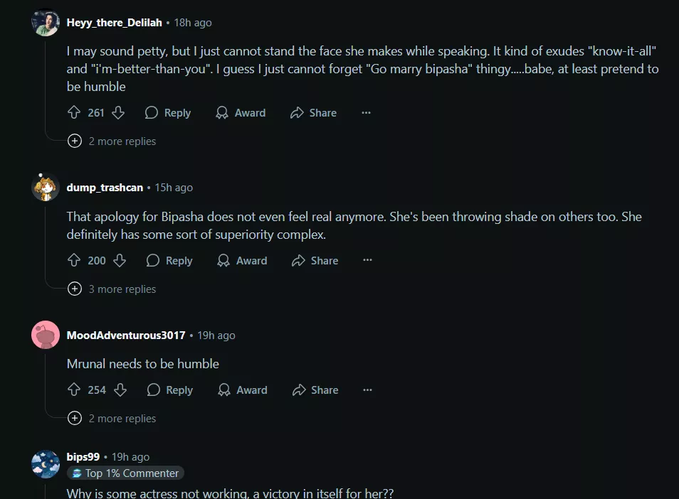The width and height of the screenshot is (679, 499).
Task: Upvote Heyy_there_Delilah's comment
Action: coord(73,112)
